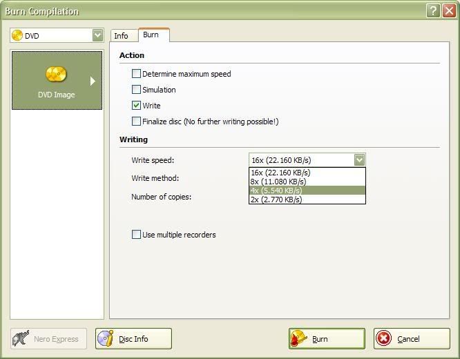Viewport: 460px width, 359px height.
Task: Click the white arrow on DVD Image tile
Action: coord(93,81)
